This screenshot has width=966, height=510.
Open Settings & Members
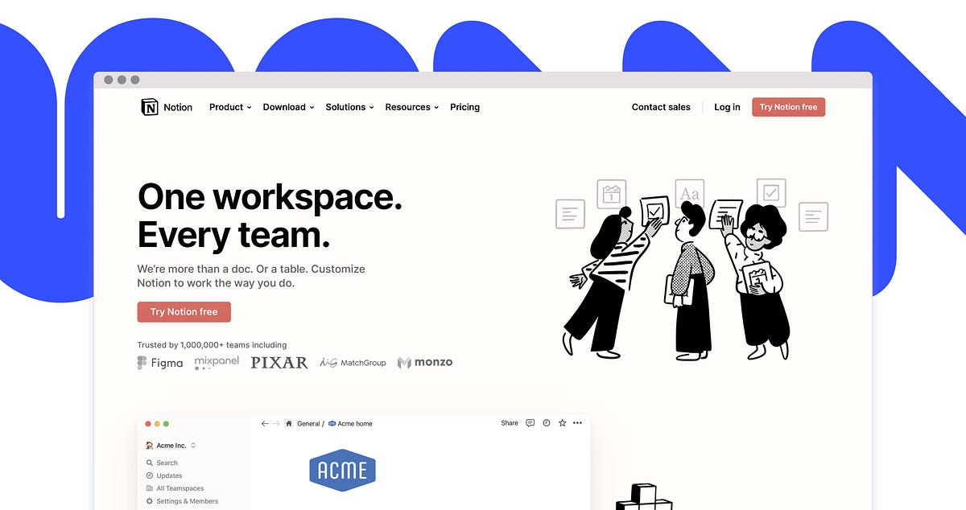[x=187, y=501]
